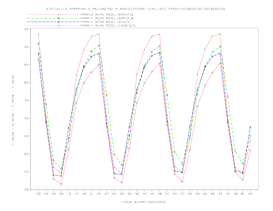Click the x-axis tick label 27
This screenshot has width=273, height=211.
pos(107,194)
